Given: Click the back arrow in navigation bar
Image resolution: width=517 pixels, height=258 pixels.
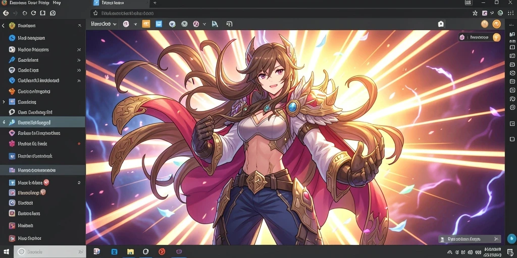Looking at the screenshot, I should click(x=6, y=13).
